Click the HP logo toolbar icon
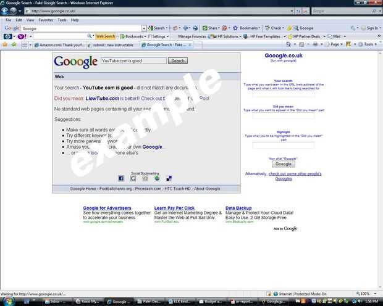The height and width of the screenshot is (306, 383). coord(7,36)
